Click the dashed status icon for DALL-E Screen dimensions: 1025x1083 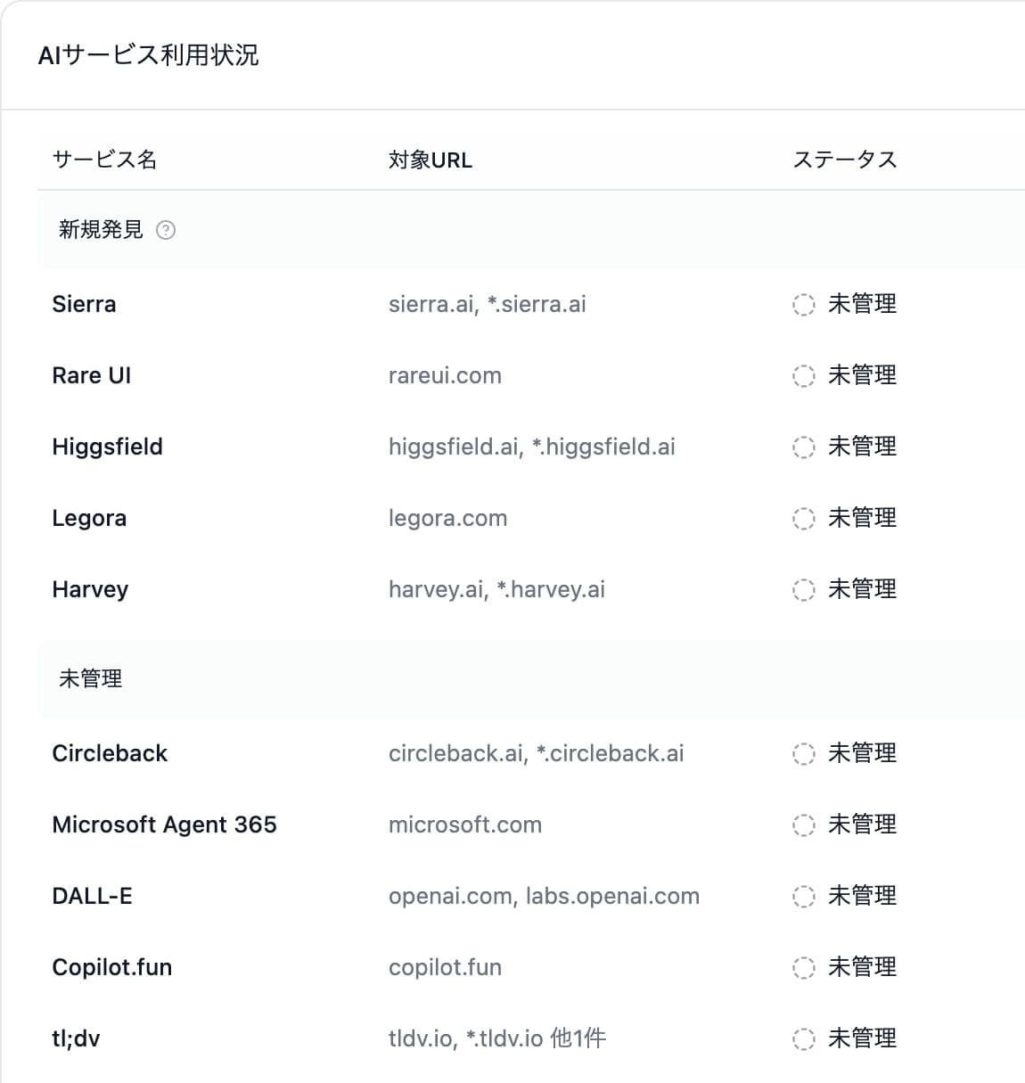(803, 897)
